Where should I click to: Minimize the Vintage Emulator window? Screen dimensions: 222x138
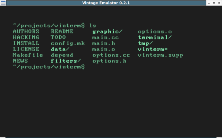[209, 3]
